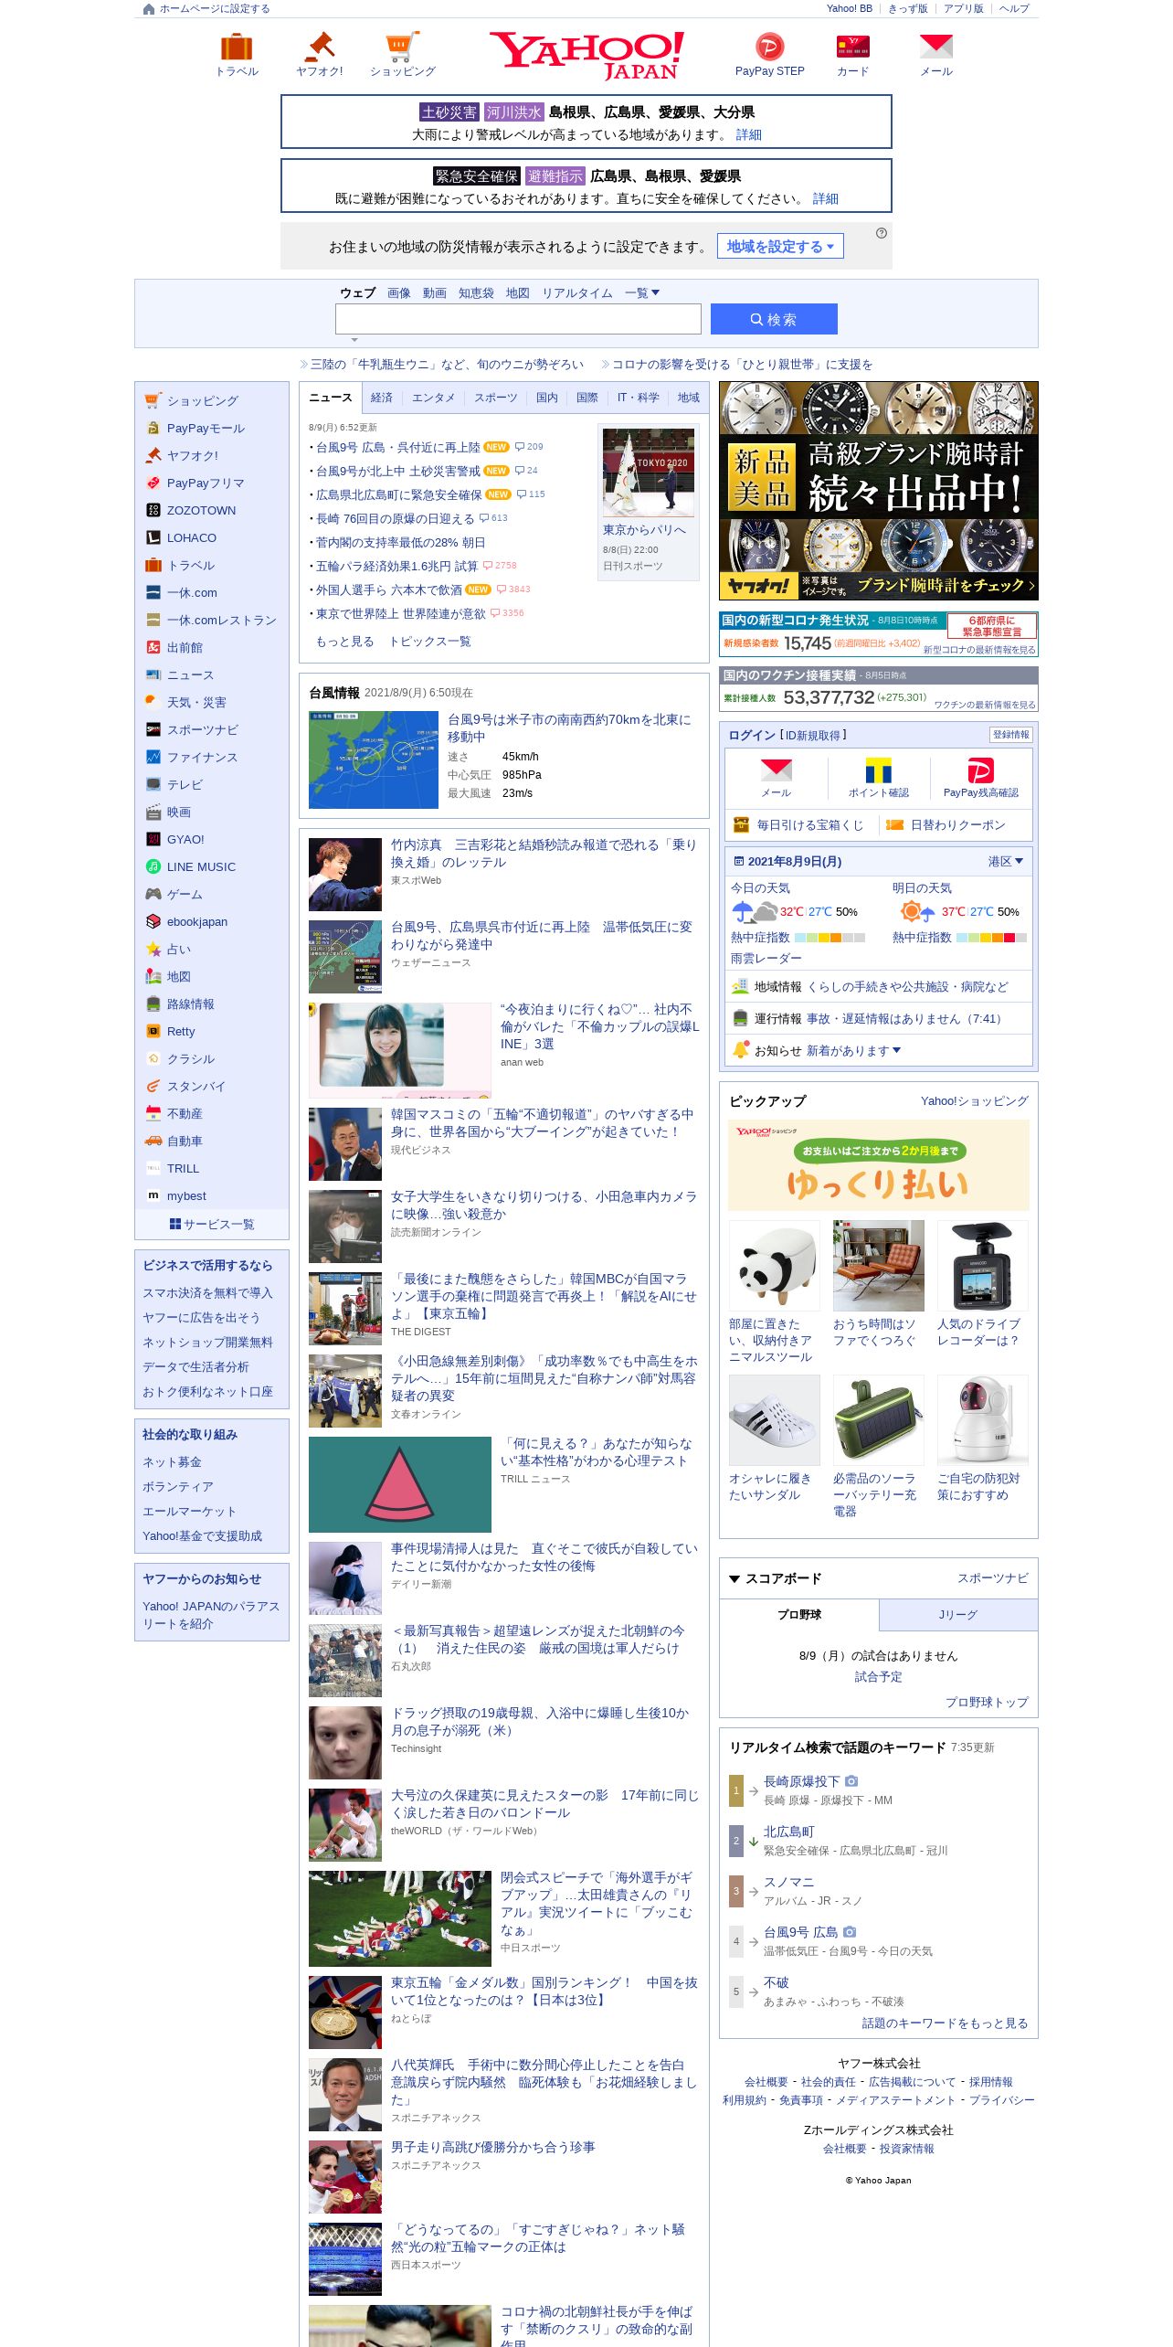
Task: Open the カード icon in header
Action: (x=853, y=47)
